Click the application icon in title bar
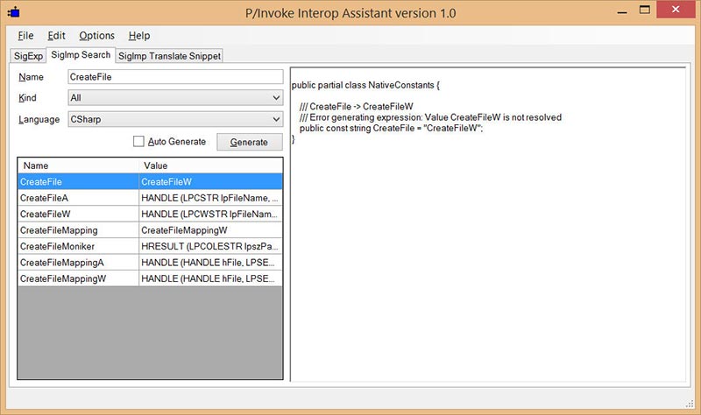 pyautogui.click(x=13, y=13)
